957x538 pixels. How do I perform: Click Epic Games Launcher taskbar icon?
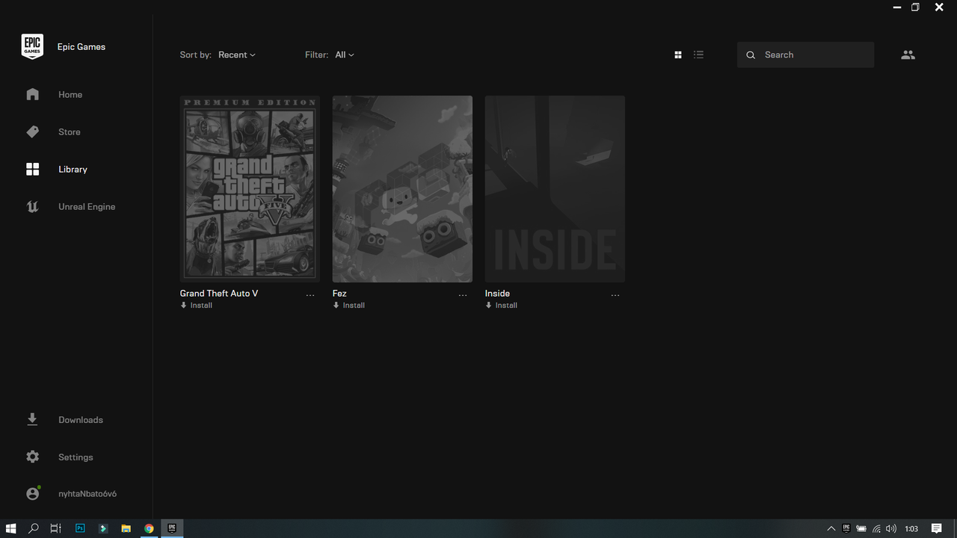coord(172,528)
